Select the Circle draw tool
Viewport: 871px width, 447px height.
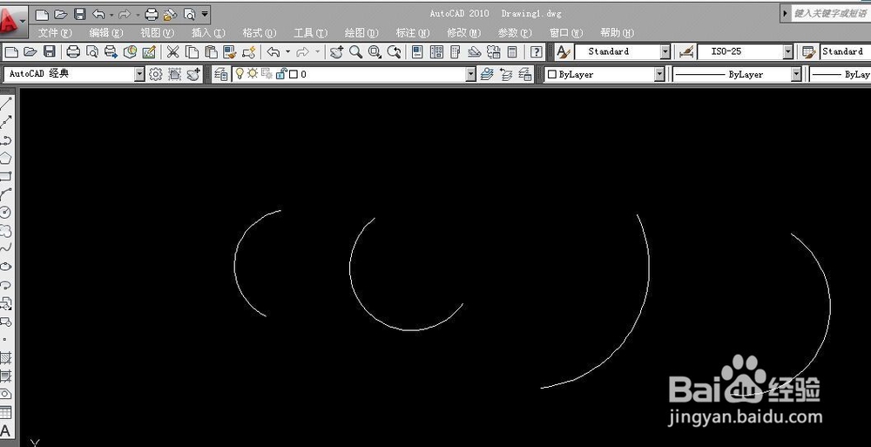pyautogui.click(x=5, y=213)
